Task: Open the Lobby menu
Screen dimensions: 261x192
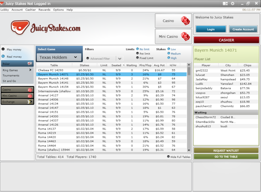Action: click(4, 10)
